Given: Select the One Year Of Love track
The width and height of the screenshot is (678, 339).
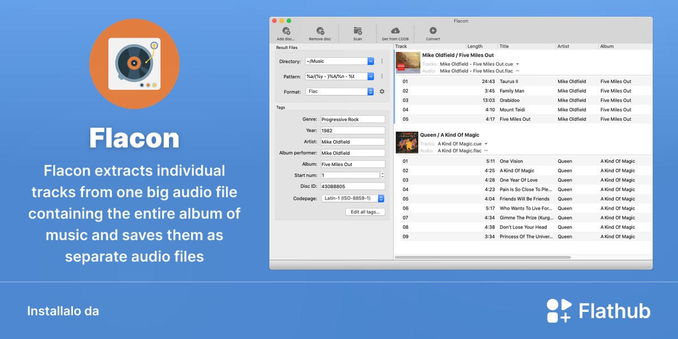Looking at the screenshot, I should coord(527,180).
